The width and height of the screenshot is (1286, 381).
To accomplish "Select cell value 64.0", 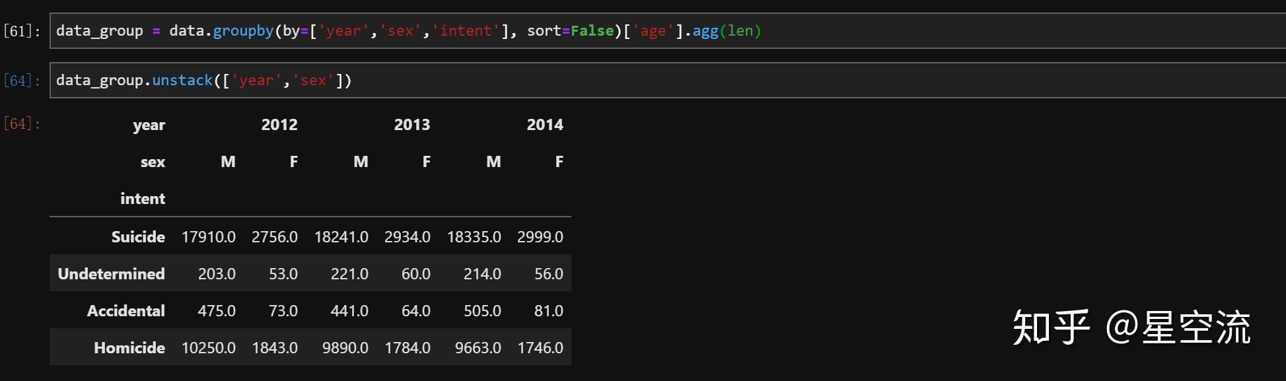I will tap(416, 311).
